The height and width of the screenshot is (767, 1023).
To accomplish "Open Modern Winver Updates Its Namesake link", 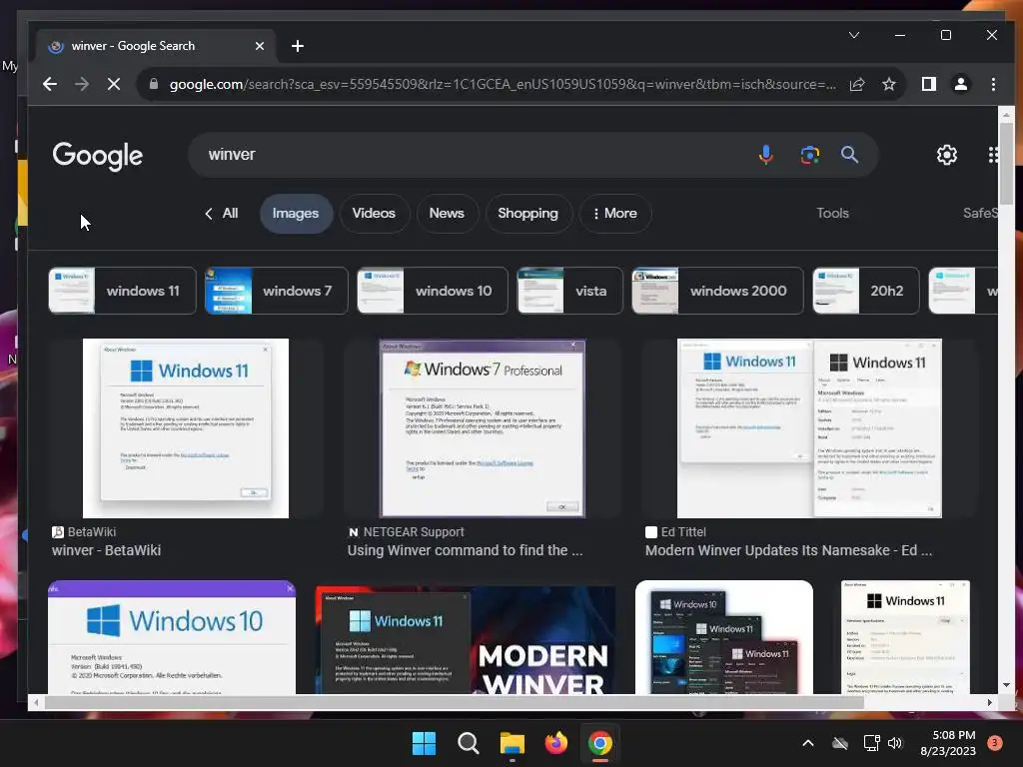I will (789, 550).
